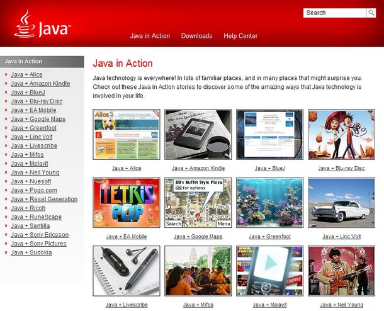
Task: Open caption link Java + EA Mobile under thumbnail
Action: (x=127, y=237)
